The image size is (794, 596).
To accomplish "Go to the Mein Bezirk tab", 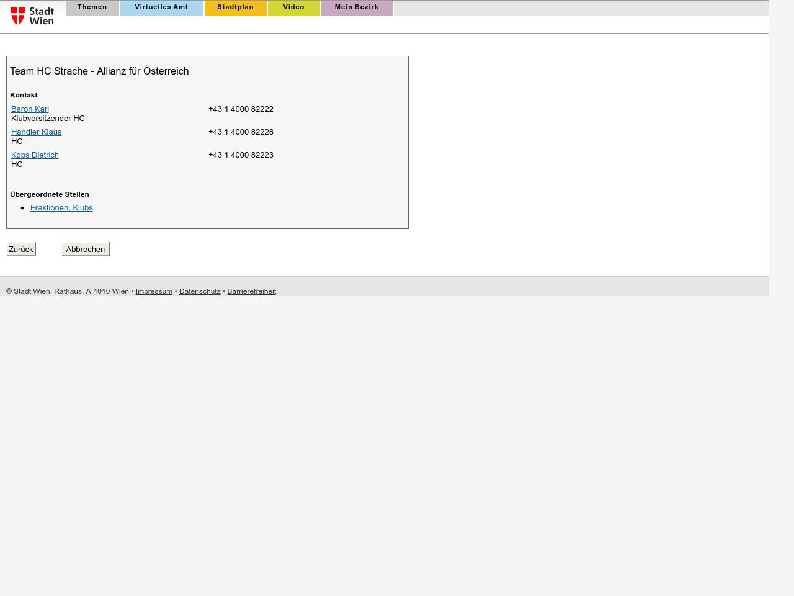I will (357, 7).
